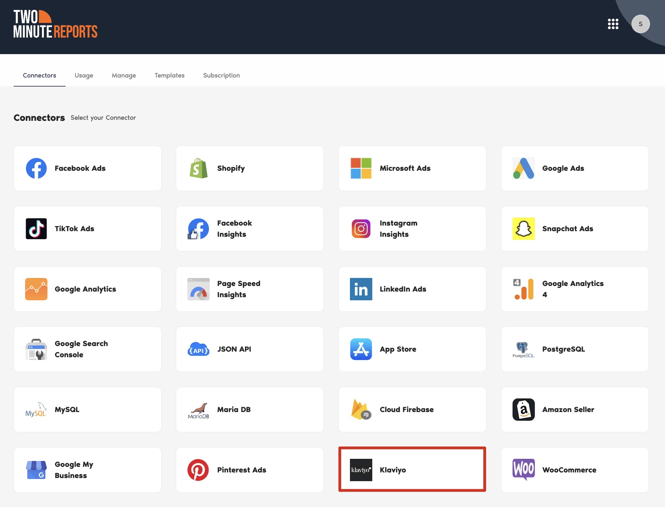Select the Cloud Firebase connector label
Image resolution: width=665 pixels, height=507 pixels.
(407, 410)
